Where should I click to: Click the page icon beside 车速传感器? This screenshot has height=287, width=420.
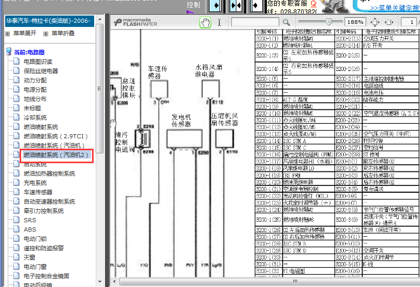point(17,192)
